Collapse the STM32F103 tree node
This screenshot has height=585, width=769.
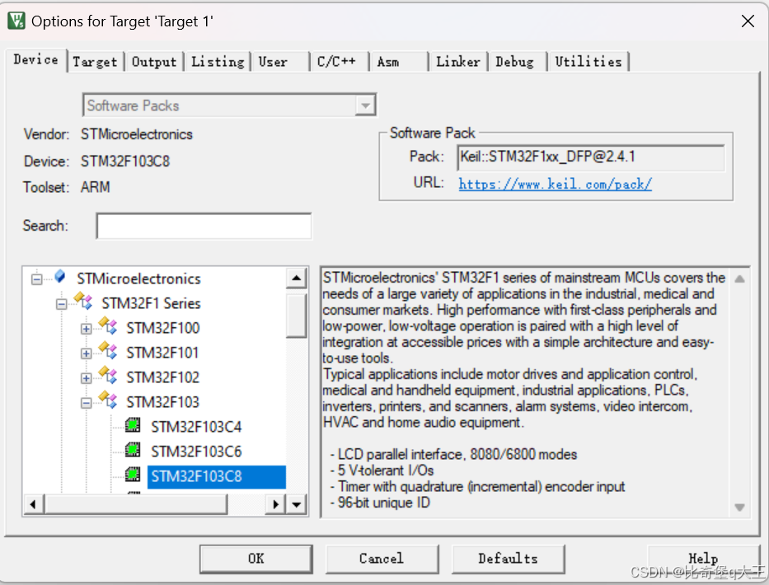pos(86,403)
